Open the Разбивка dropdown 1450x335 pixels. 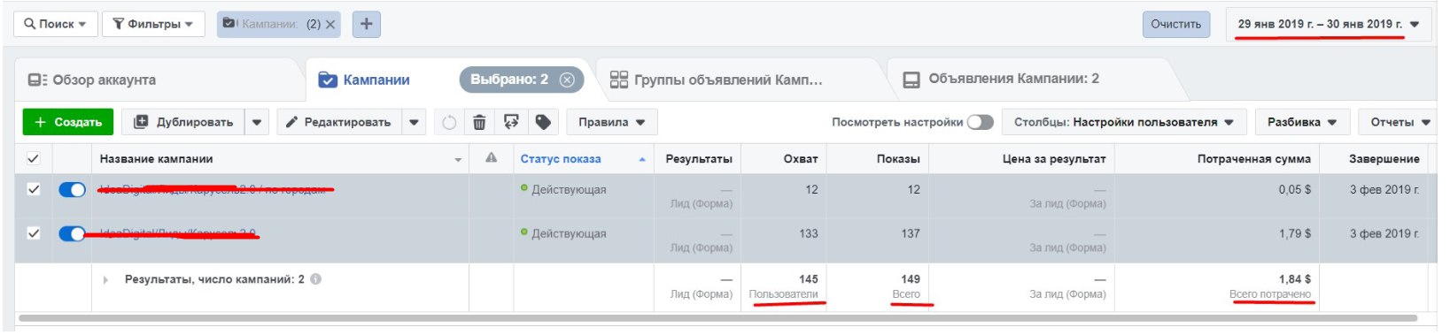pos(1301,122)
